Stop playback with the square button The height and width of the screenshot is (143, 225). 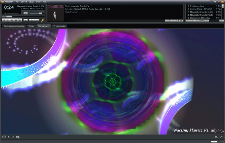16,20
